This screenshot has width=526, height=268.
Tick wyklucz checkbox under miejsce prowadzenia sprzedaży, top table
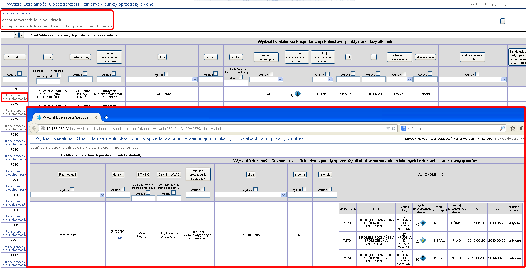point(113,74)
